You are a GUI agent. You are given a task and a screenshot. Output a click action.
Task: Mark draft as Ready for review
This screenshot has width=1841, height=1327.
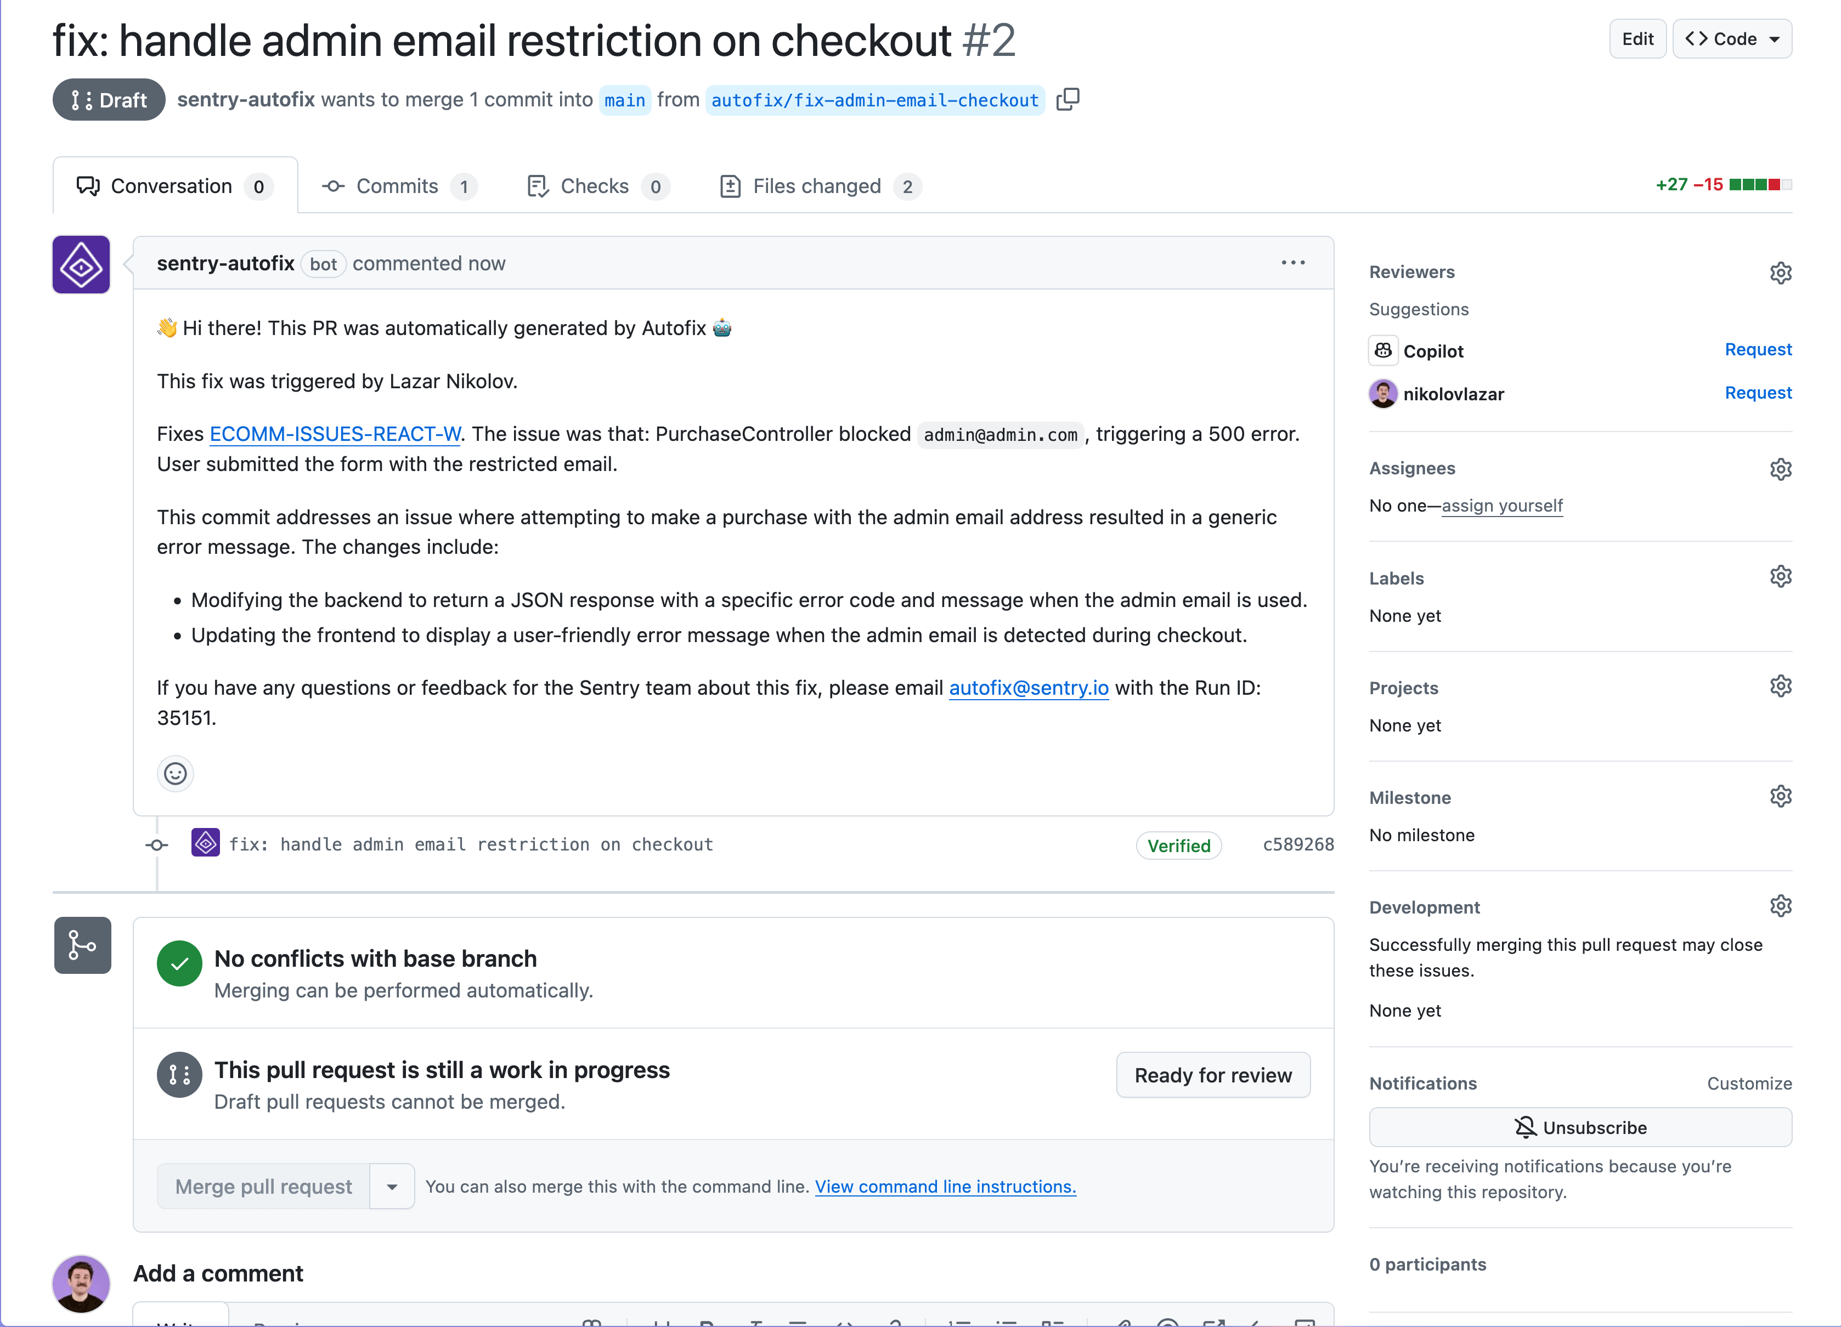click(1213, 1075)
